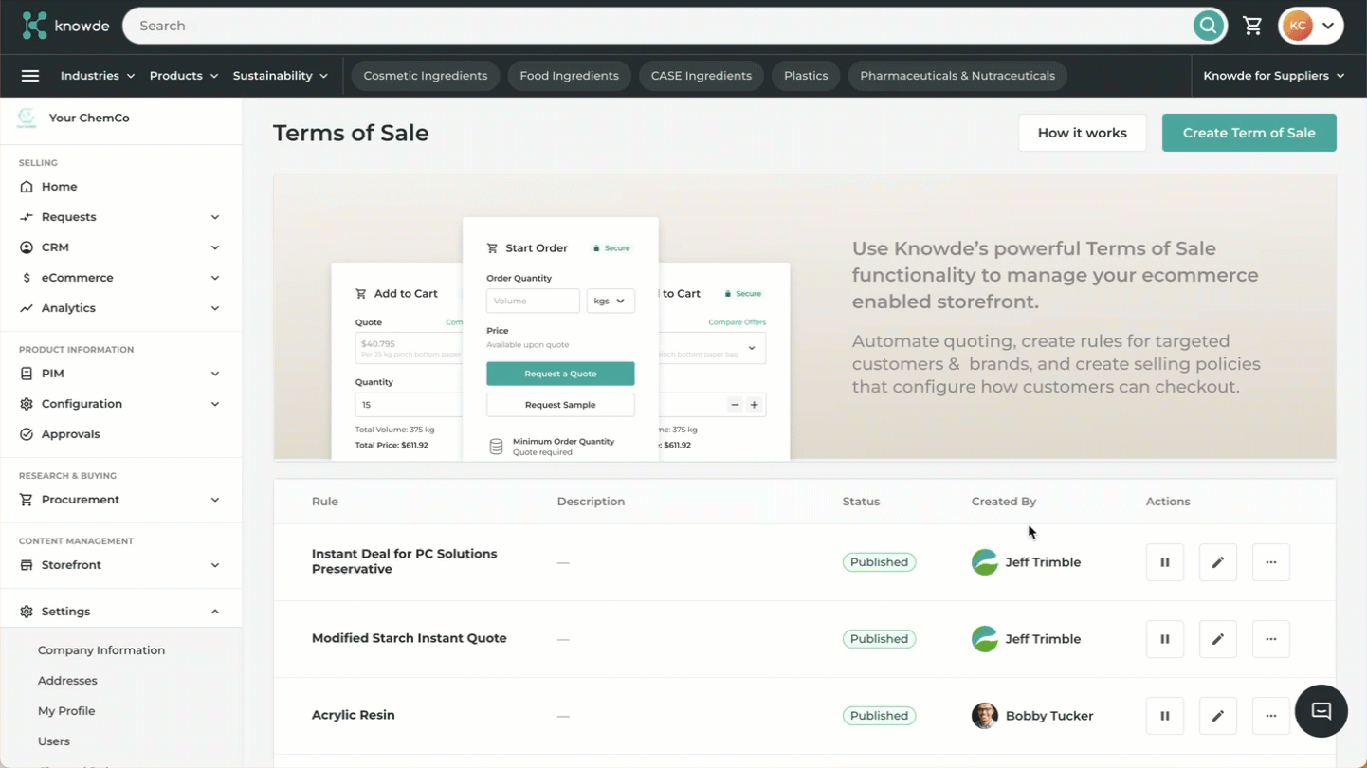Expand the eCommerce sidebar section

point(215,278)
